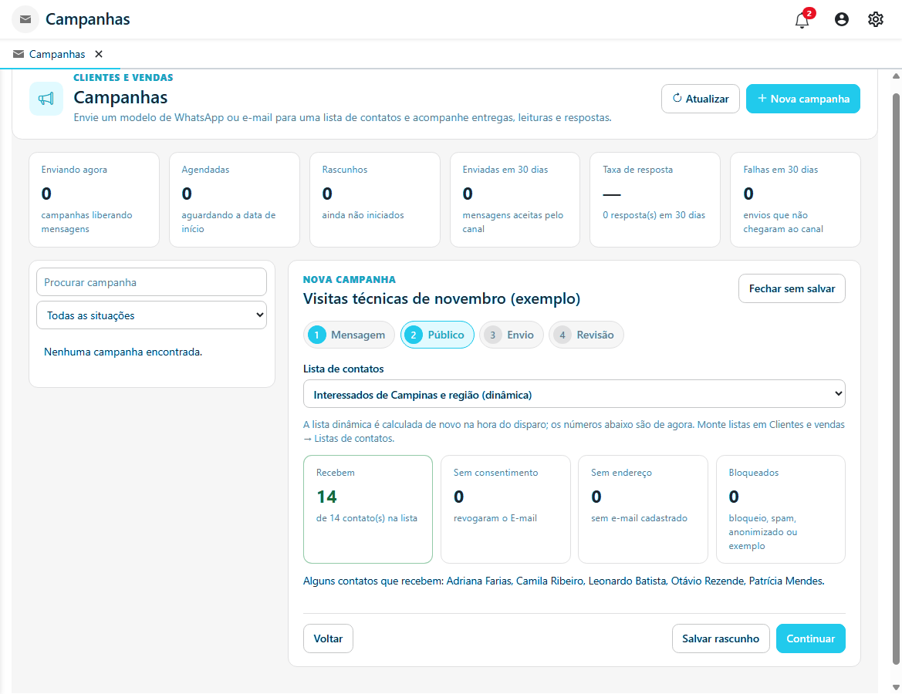This screenshot has height=694, width=902.
Task: Click the 'Alguns contatos que recebem' names line
Action: [x=564, y=581]
